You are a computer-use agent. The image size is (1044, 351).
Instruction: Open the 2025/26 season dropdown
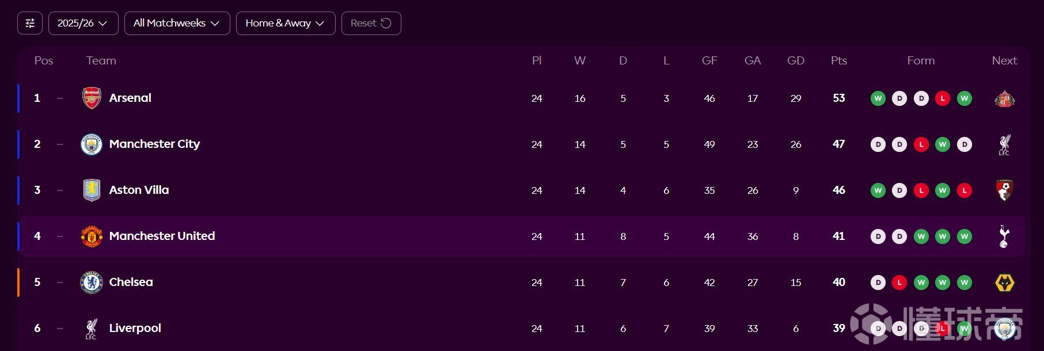pos(83,23)
